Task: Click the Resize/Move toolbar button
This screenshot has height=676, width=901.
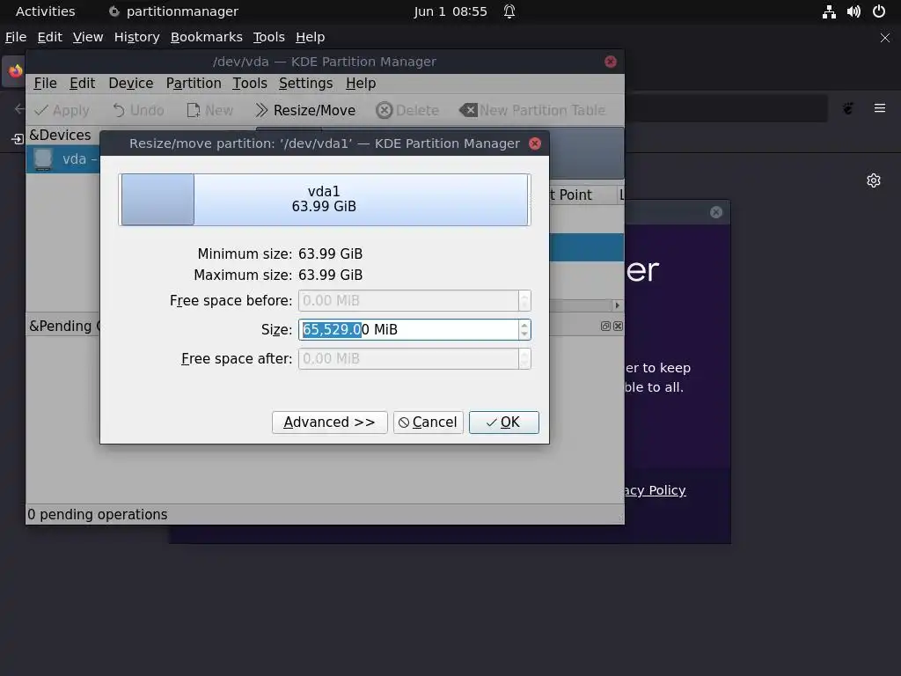Action: pyautogui.click(x=305, y=110)
